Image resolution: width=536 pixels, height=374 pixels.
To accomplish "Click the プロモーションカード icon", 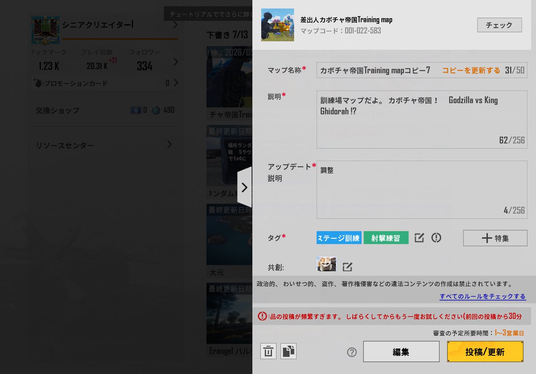I will click(38, 83).
